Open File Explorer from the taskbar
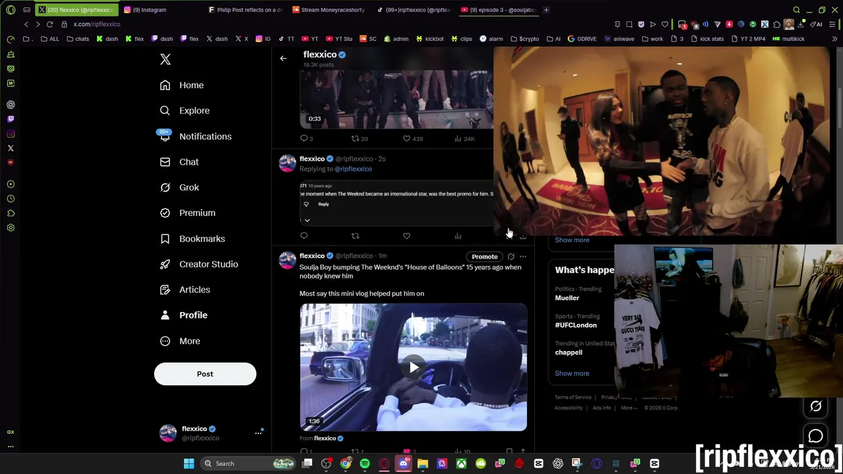Image resolution: width=843 pixels, height=474 pixels. (423, 463)
